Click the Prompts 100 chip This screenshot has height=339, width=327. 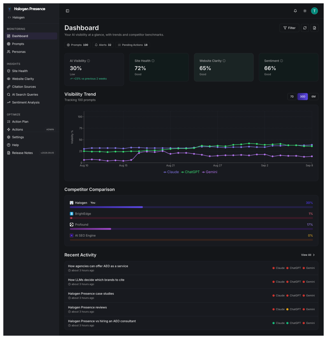[x=78, y=45]
